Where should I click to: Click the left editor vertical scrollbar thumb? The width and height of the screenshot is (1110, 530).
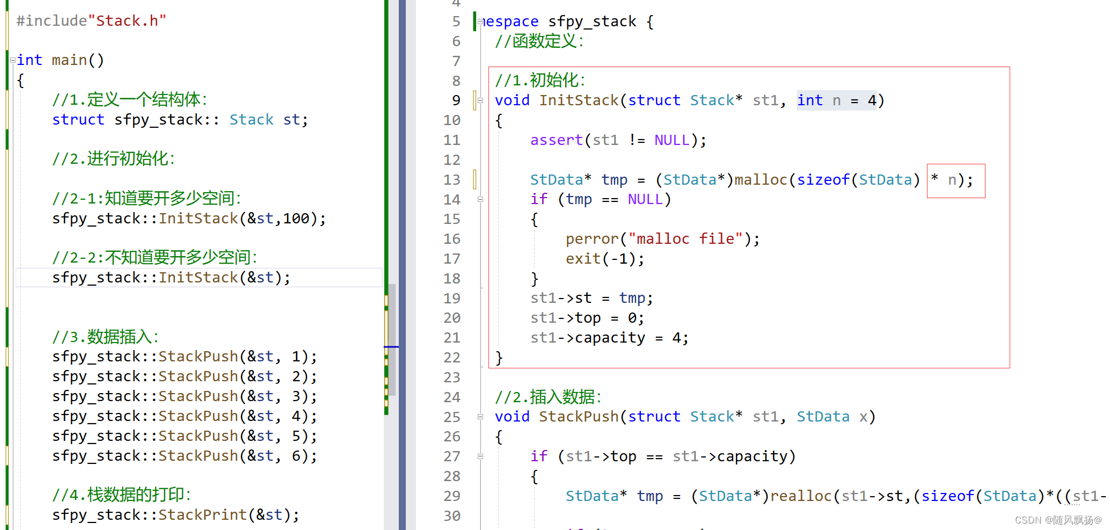pyautogui.click(x=392, y=340)
